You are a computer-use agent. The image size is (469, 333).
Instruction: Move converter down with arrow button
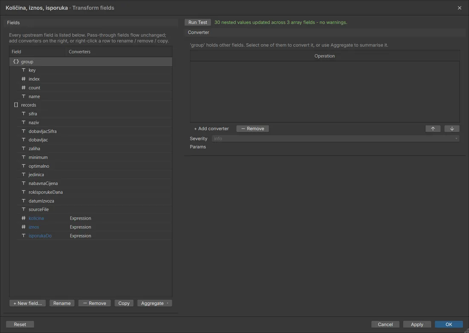(452, 129)
